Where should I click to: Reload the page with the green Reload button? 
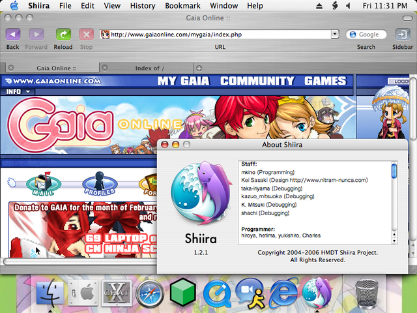[x=63, y=35]
